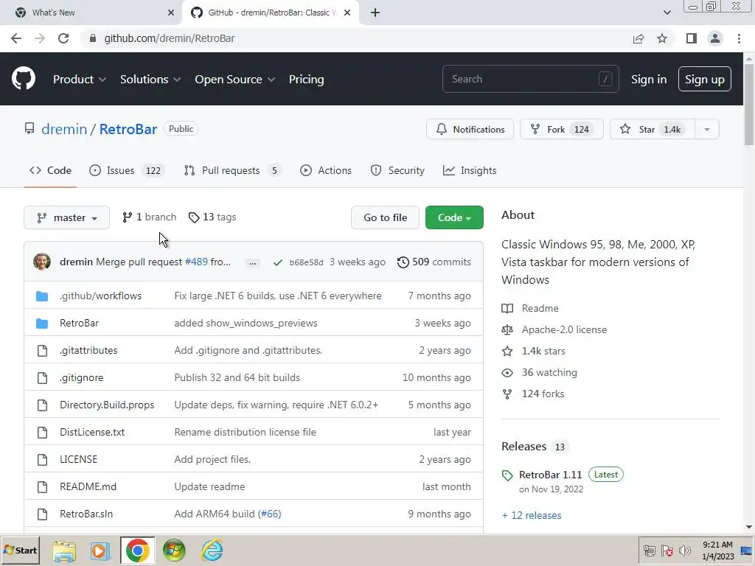Expand the Product menu
This screenshot has width=755, height=566.
80,80
